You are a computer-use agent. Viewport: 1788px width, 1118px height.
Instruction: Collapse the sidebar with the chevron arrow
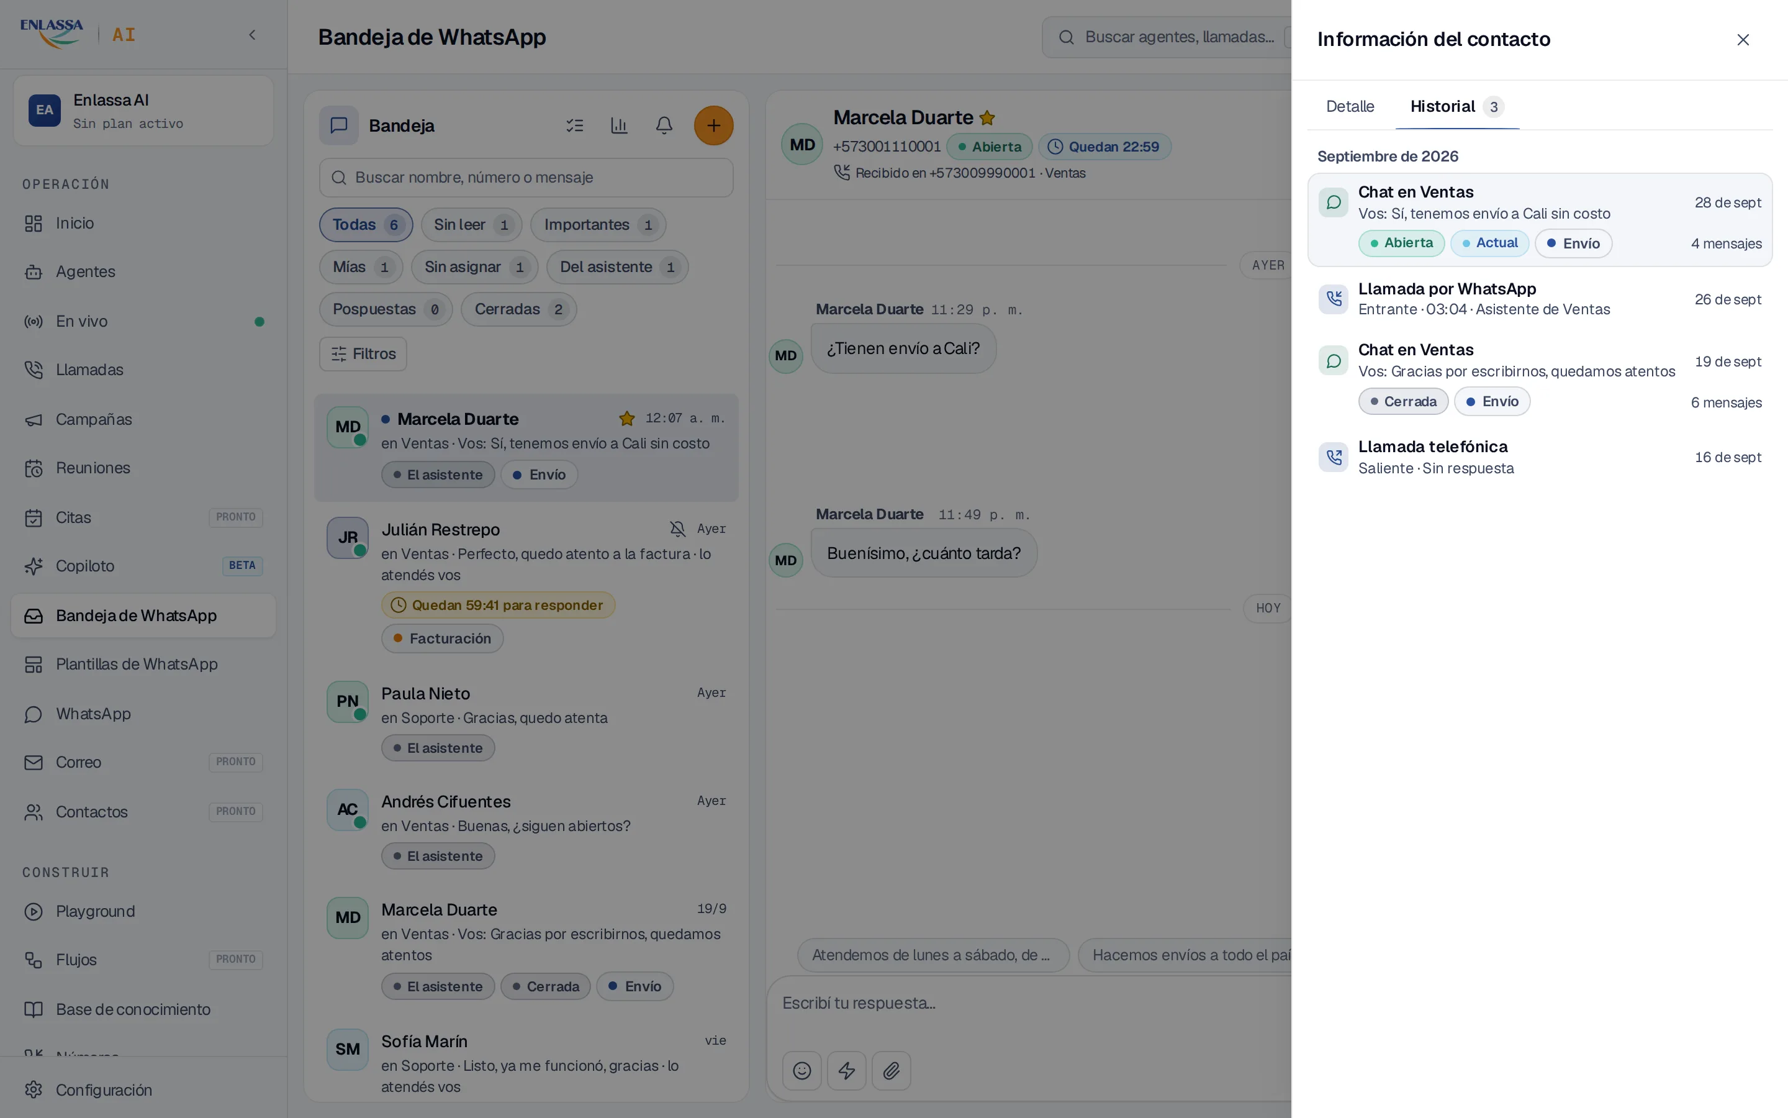coord(252,35)
